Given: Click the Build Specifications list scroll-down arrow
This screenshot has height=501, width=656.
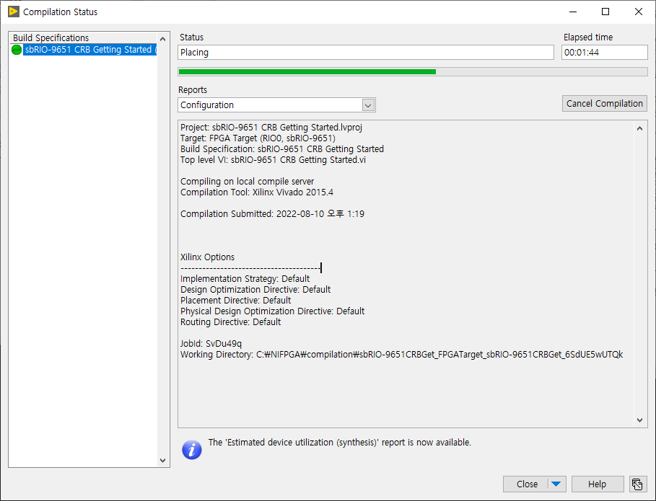Looking at the screenshot, I should pos(163,461).
